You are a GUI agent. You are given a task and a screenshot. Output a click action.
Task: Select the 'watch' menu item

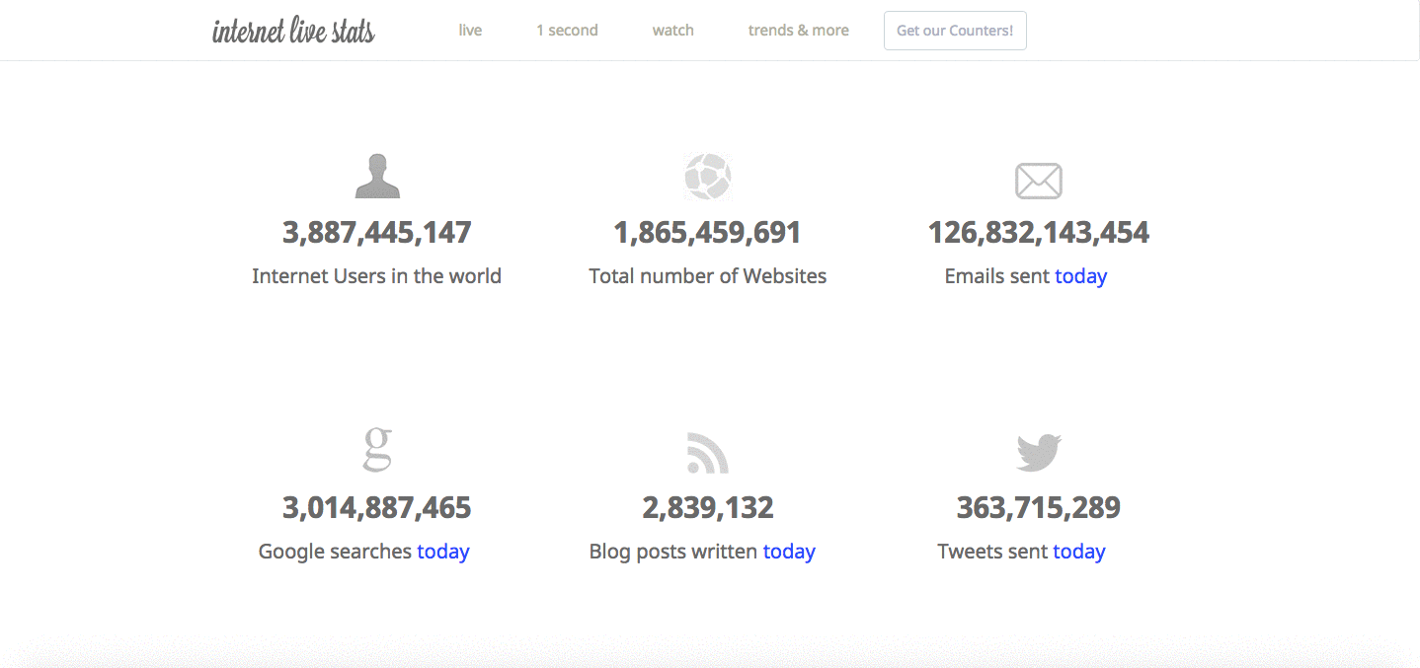pos(672,31)
